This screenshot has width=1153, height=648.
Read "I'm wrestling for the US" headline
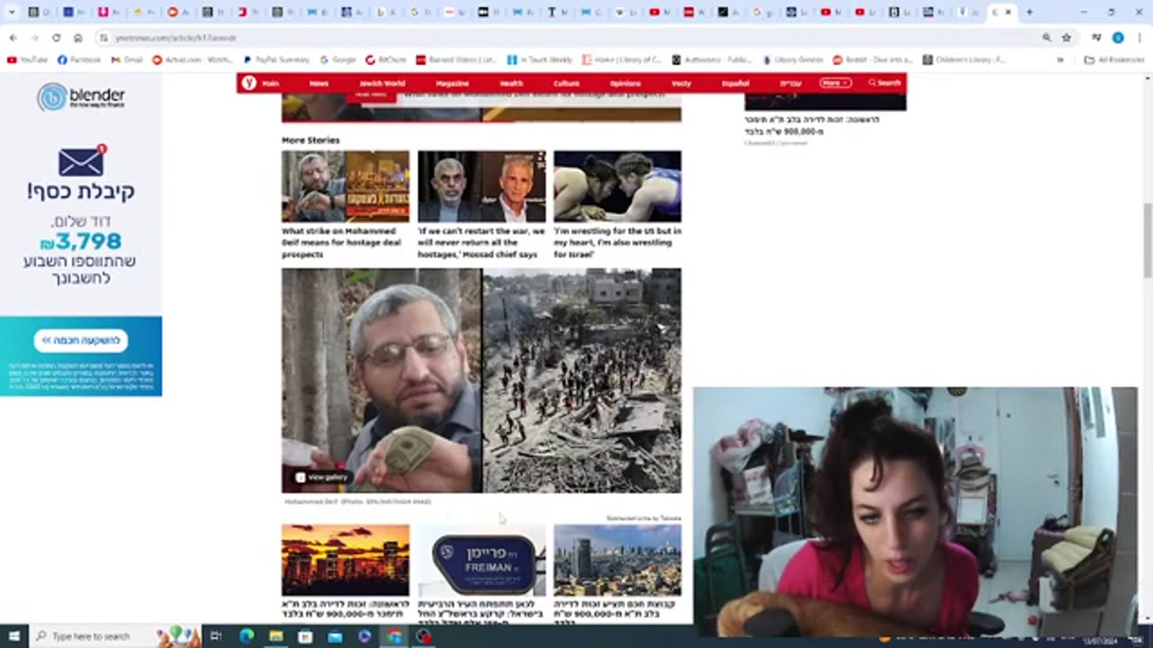pyautogui.click(x=617, y=243)
